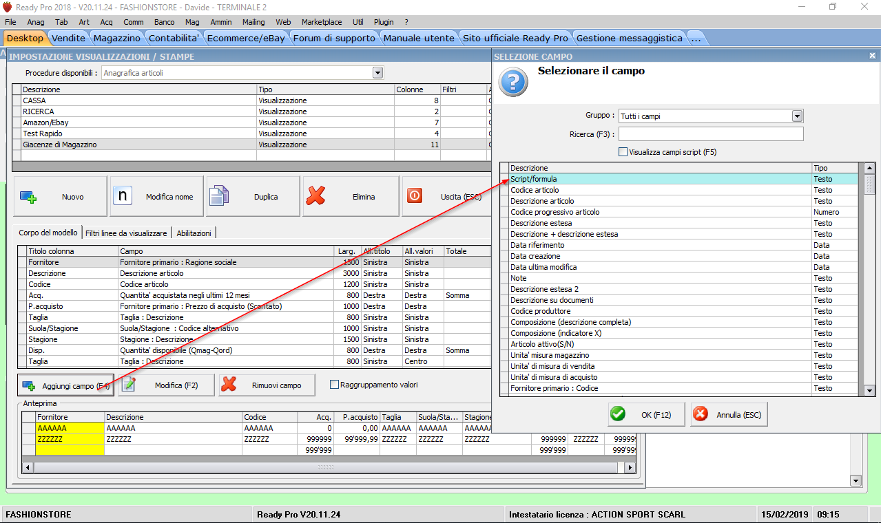Click preview horizontal scrollbar right arrow
This screenshot has height=523, width=881.
(x=629, y=468)
